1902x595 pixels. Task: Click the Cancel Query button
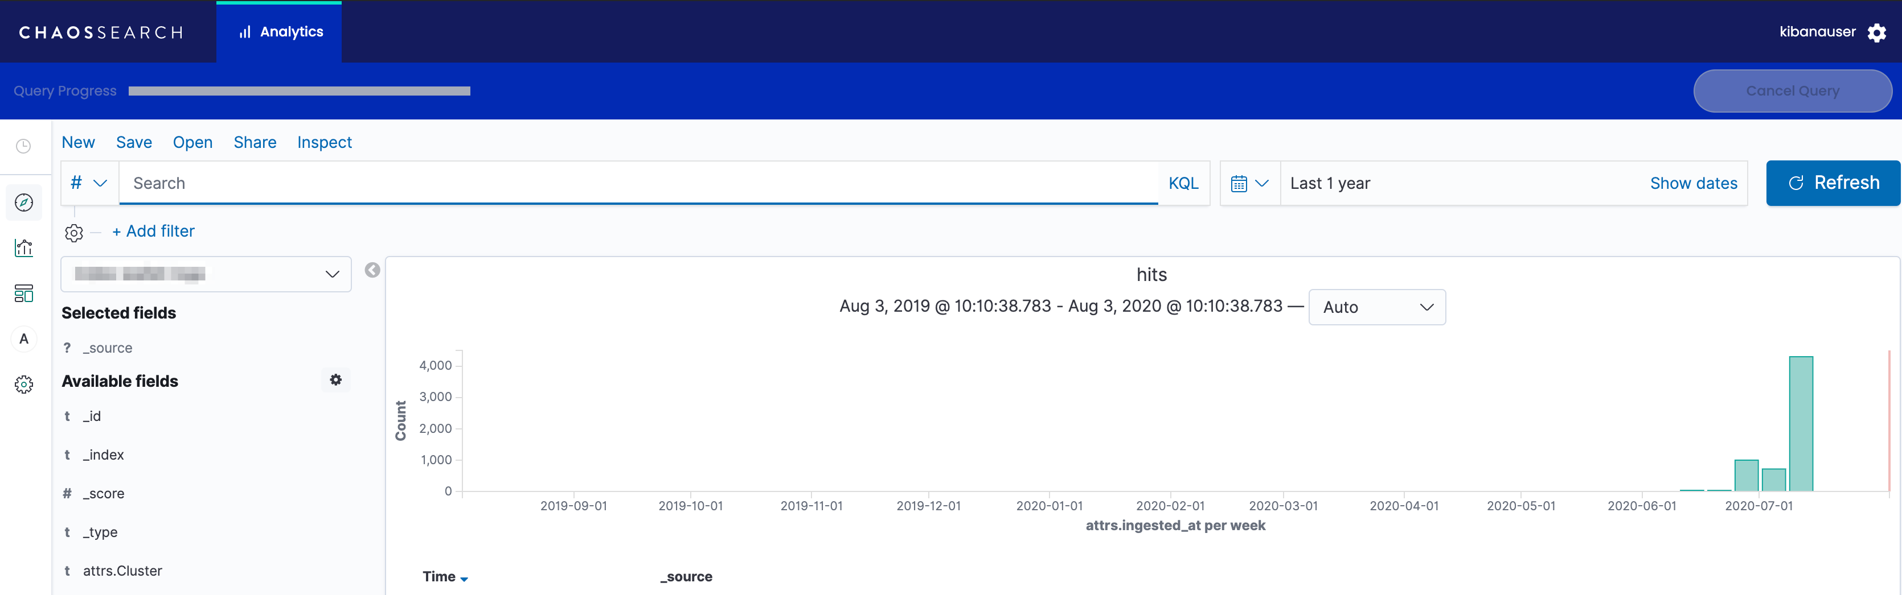pos(1792,90)
